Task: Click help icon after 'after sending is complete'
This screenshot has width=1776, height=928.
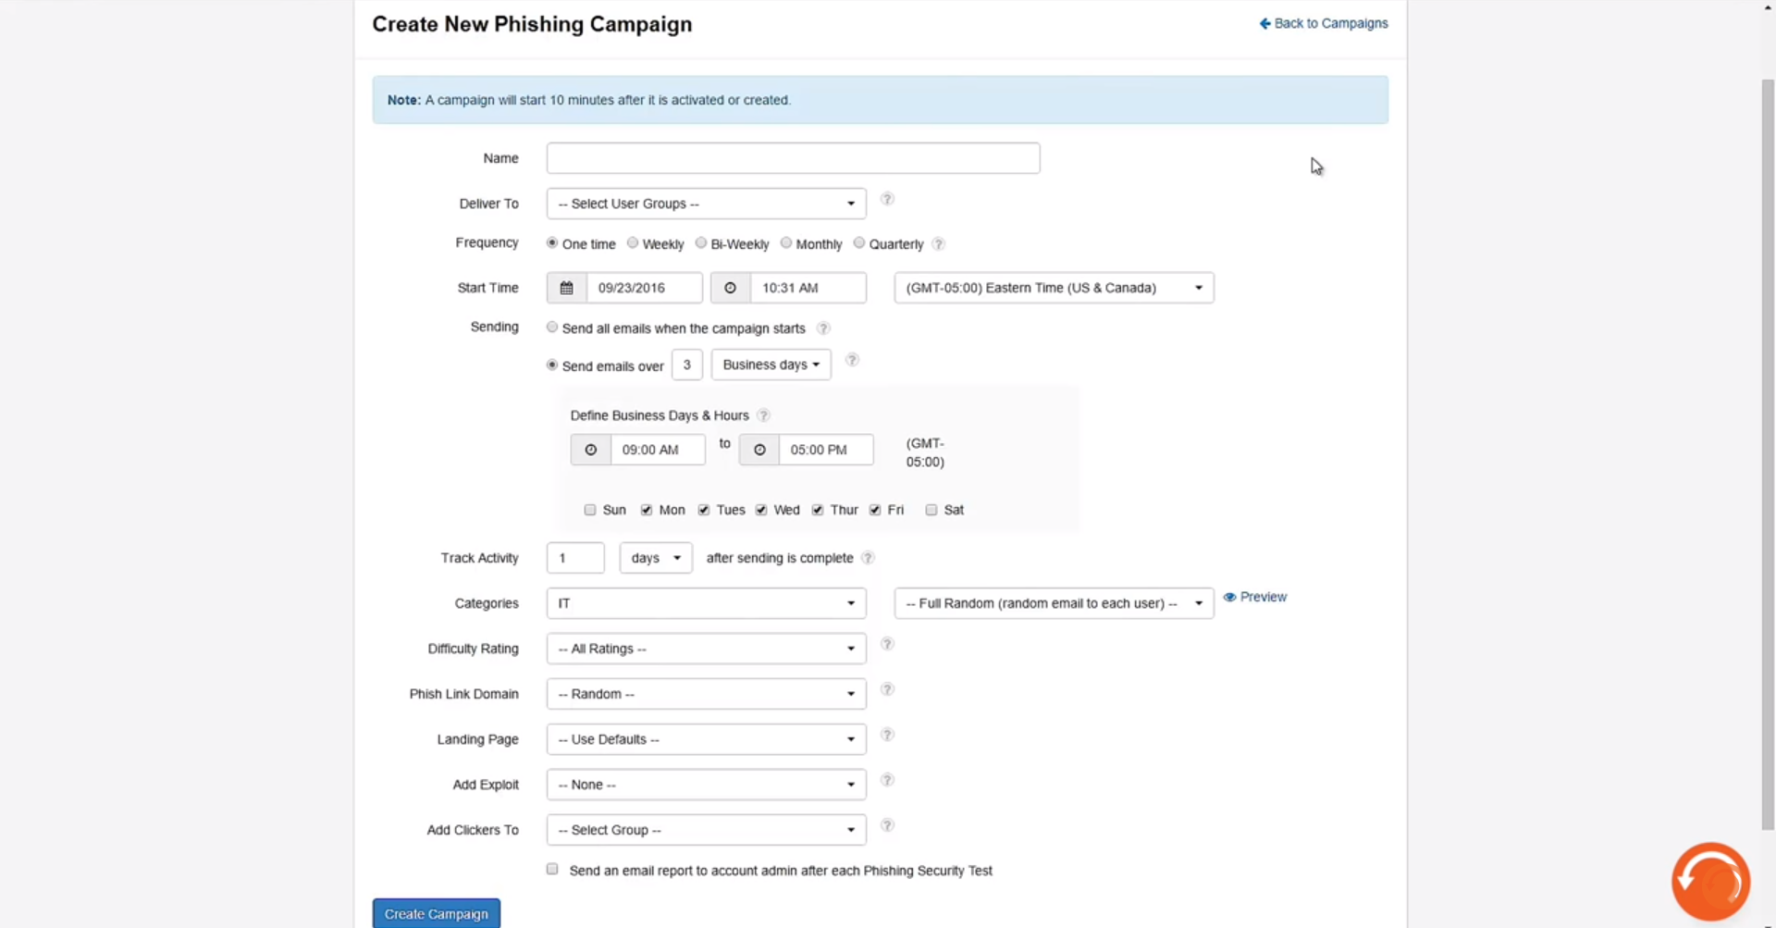Action: 868,558
